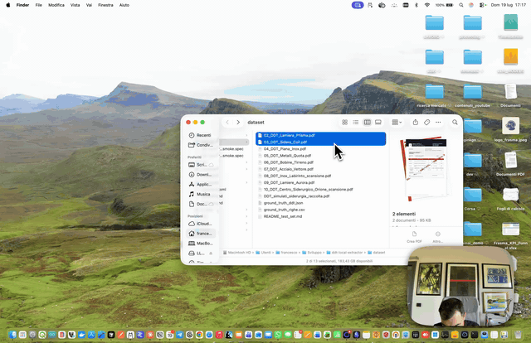Select 04_DDT_Piana_Inox.pdf
531x343 pixels.
pos(320,149)
